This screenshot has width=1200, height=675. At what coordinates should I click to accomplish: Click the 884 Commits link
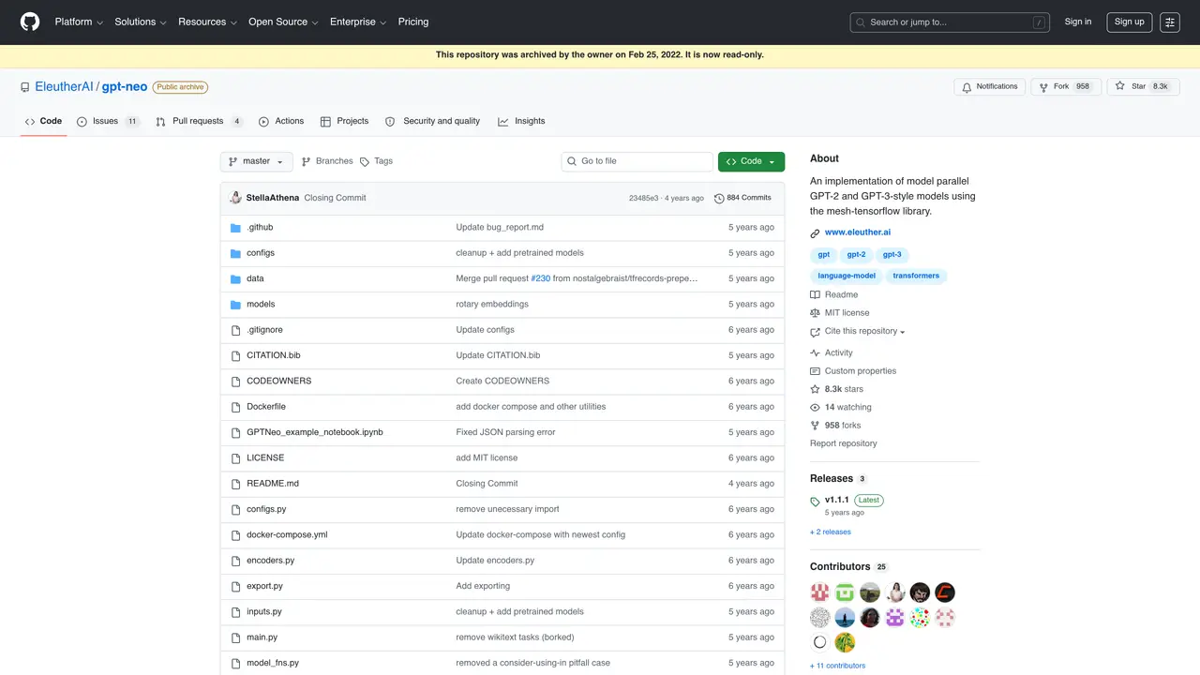click(x=742, y=198)
